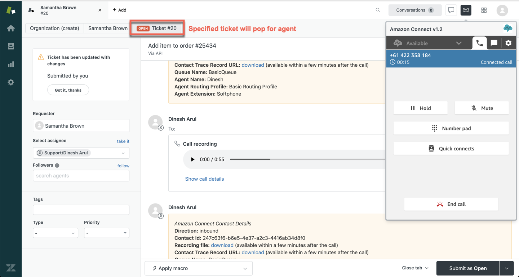
Task: Click the search magnifier icon in top bar
Action: pyautogui.click(x=378, y=10)
